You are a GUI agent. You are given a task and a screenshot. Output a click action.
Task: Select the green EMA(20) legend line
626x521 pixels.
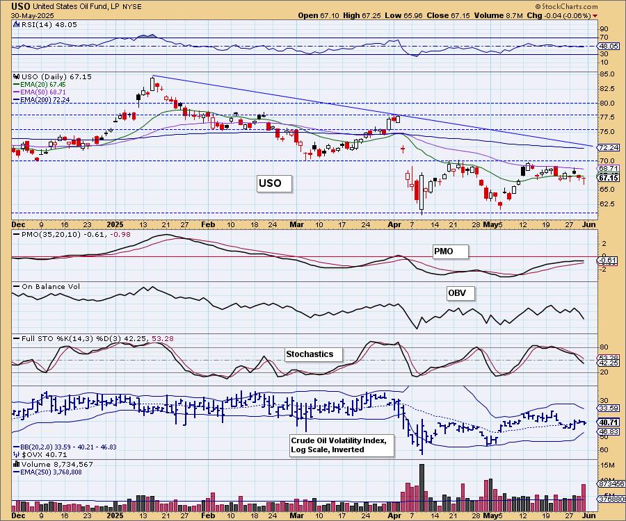click(17, 85)
